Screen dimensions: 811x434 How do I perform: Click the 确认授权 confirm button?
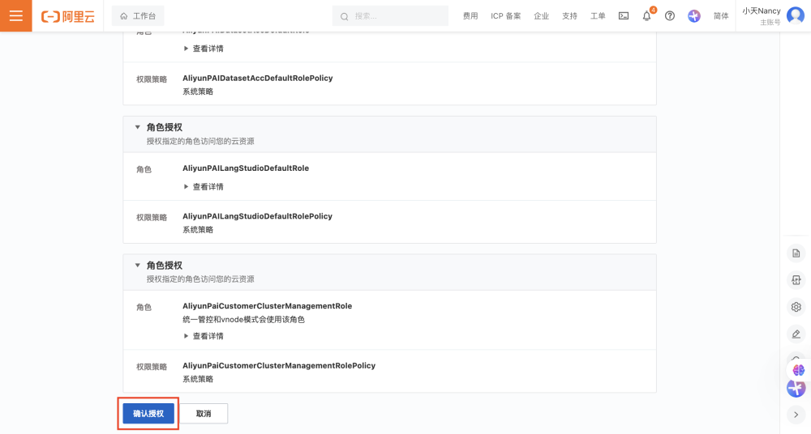pyautogui.click(x=148, y=413)
